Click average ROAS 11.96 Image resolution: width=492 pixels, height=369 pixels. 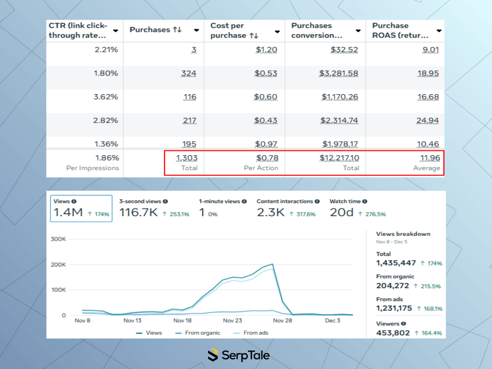point(430,158)
